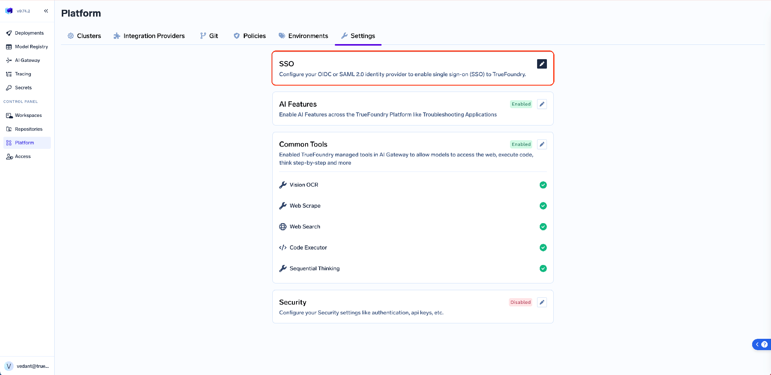Click the Web Scrape green checkmark
771x375 pixels.
click(x=543, y=206)
